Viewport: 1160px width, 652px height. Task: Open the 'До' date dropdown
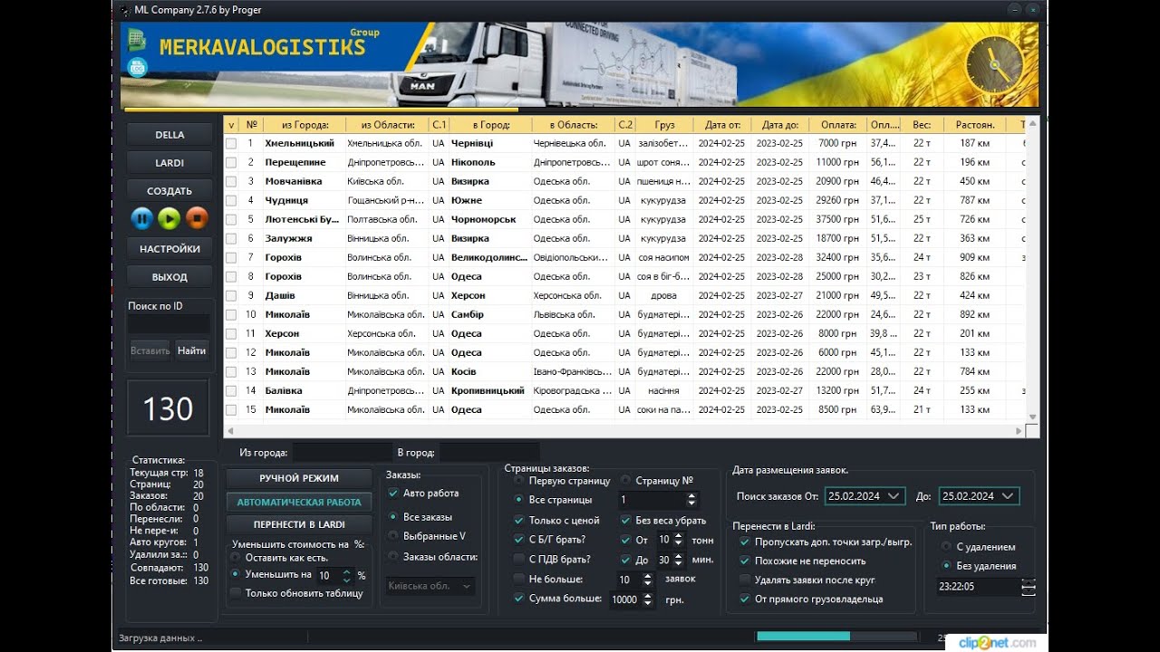click(1008, 496)
